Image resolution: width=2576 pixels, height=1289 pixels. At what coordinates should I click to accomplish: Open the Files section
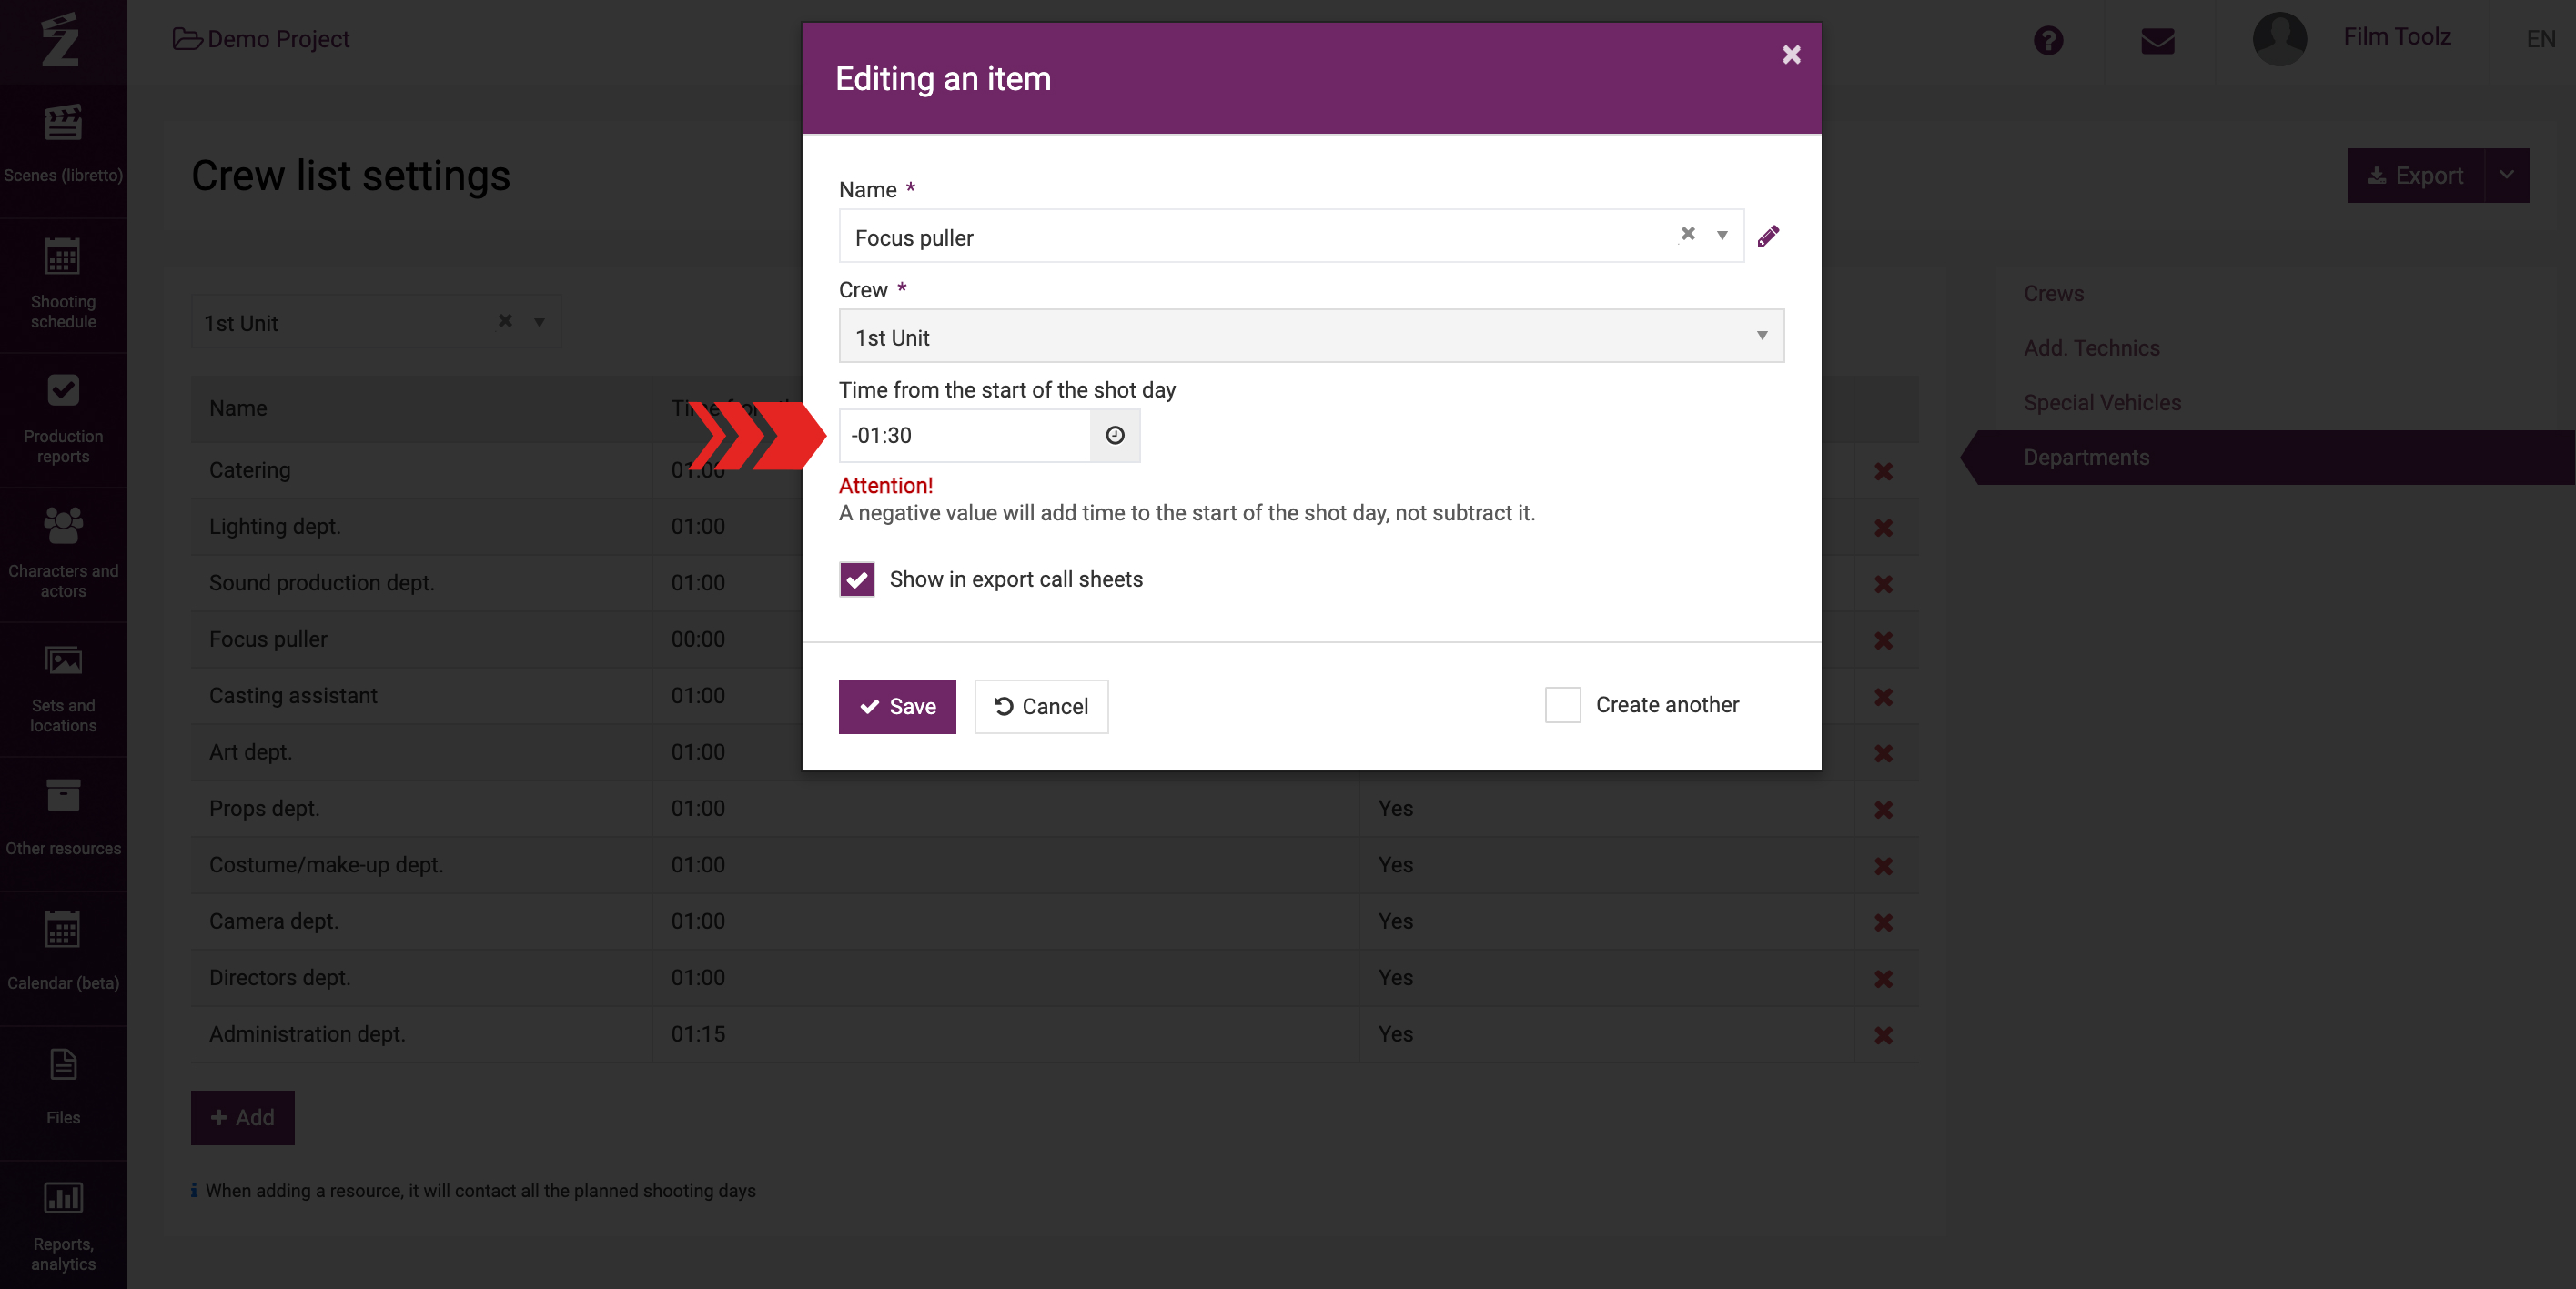click(x=63, y=1090)
